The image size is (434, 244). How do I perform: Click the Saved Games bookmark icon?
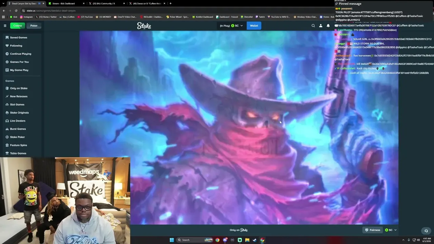click(x=7, y=38)
